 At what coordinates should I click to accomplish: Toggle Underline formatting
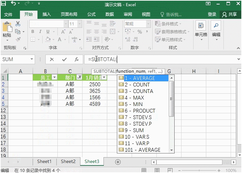click(x=48, y=32)
